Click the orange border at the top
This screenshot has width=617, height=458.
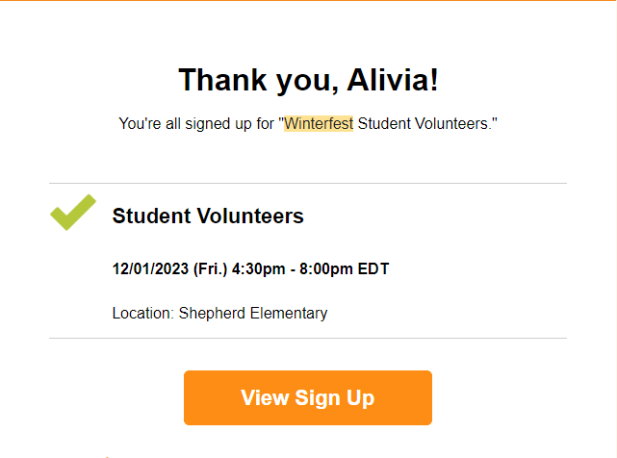[x=308, y=1]
